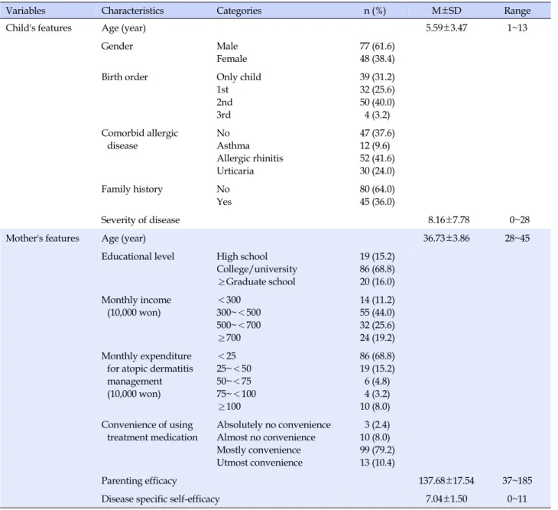Viewport: 558px width, 510px height.
Task: Click the value '6 (4.8)'
Action: click(x=377, y=382)
